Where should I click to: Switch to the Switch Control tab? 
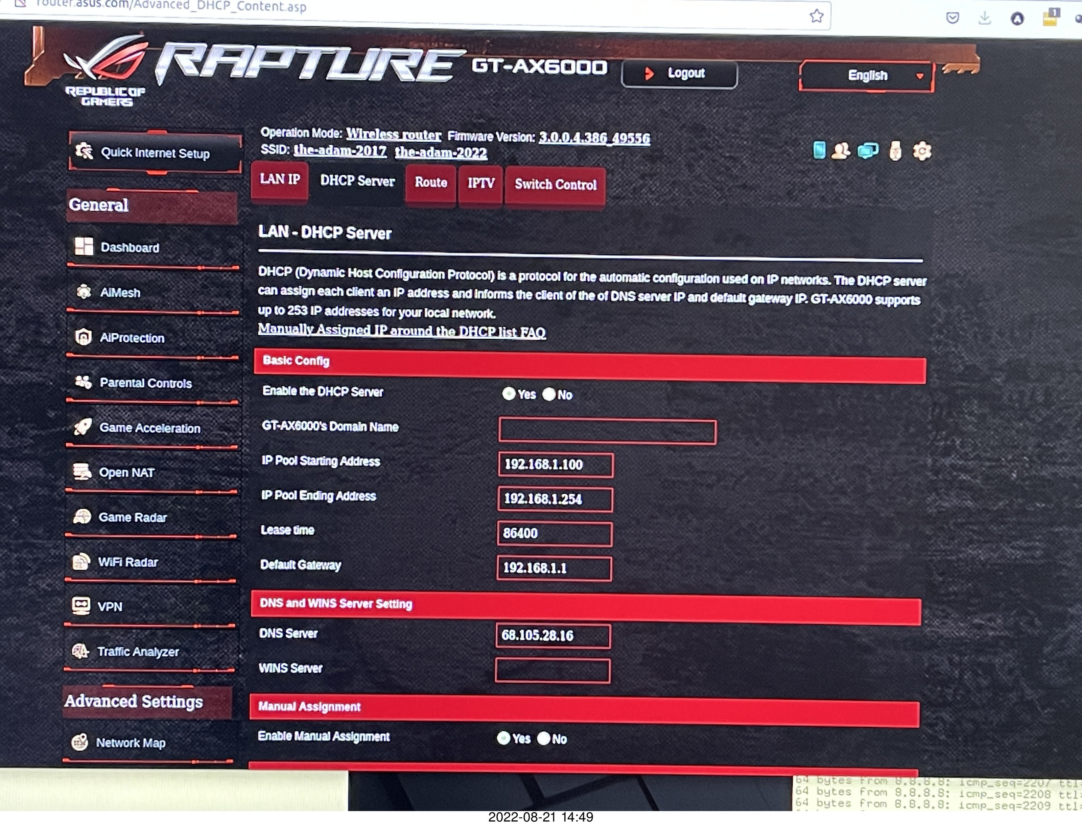(555, 185)
